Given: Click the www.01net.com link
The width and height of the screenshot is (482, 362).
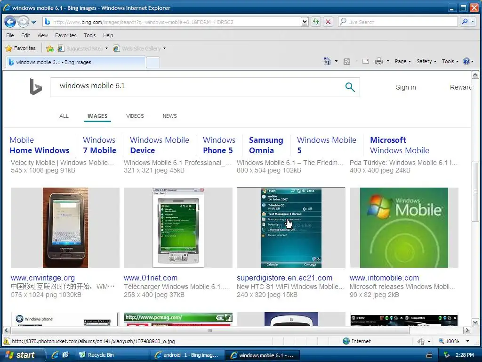Looking at the screenshot, I should coord(151,278).
